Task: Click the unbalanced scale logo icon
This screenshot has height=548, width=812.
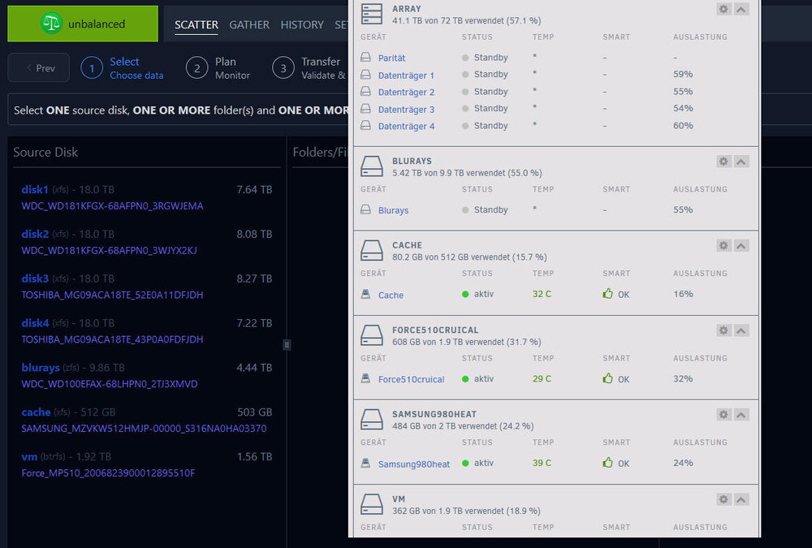Action: point(51,24)
